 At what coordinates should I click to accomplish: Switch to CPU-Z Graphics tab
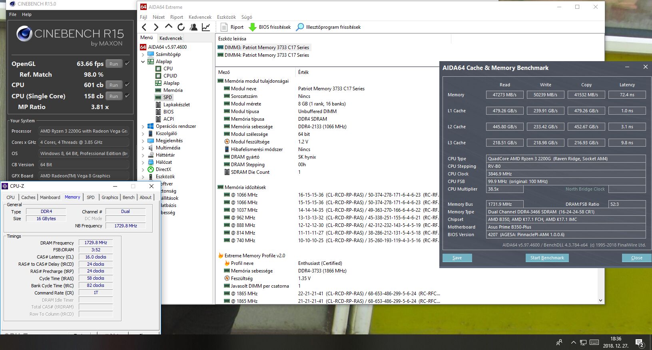(x=110, y=197)
